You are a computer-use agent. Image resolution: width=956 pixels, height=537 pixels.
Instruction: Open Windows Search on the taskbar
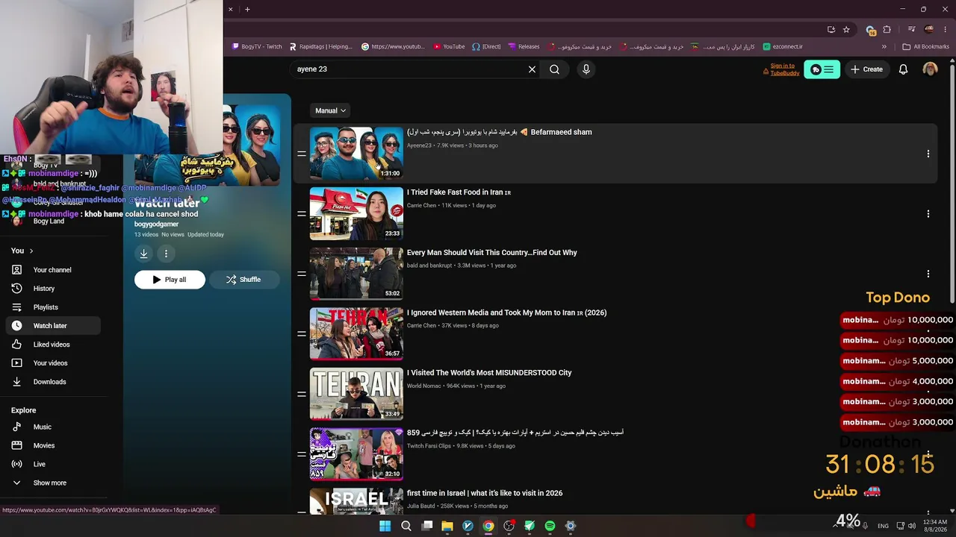[x=406, y=526]
